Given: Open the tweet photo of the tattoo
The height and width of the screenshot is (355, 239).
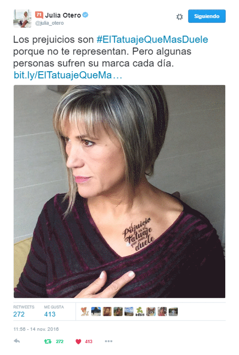Looking at the screenshot, I should click(x=119, y=191).
